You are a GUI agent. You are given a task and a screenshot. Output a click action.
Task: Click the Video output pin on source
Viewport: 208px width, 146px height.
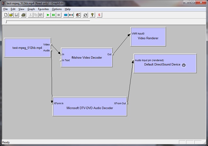pyautogui.click(x=52, y=45)
